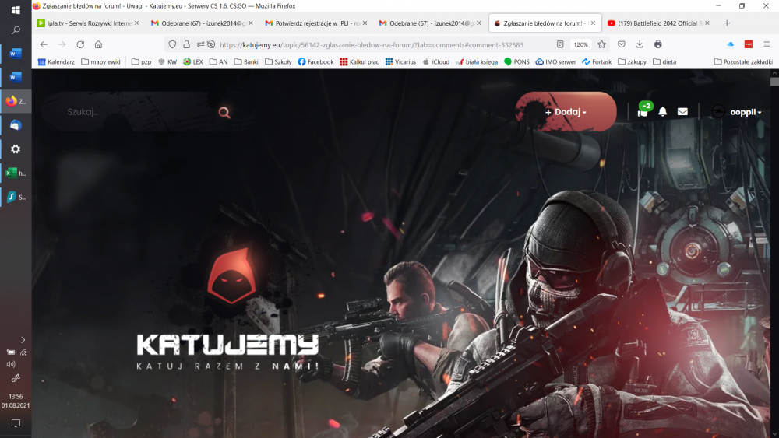Open Windows taskbar search

tap(16, 30)
